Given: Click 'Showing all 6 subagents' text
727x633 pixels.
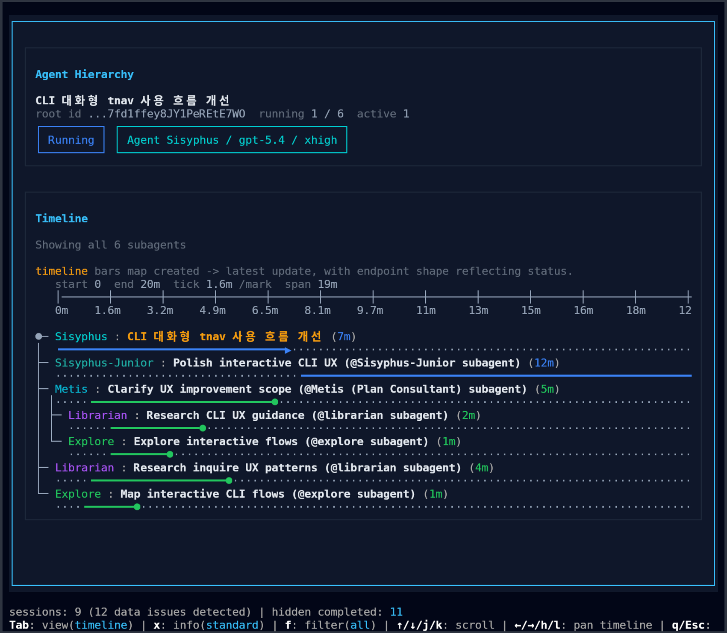Looking at the screenshot, I should click(111, 245).
